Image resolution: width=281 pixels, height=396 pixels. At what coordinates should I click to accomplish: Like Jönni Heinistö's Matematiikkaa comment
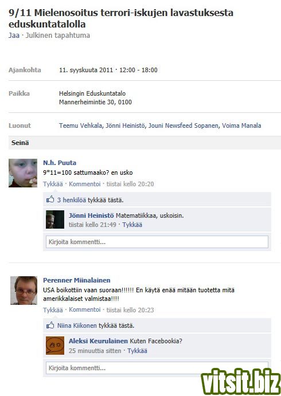pos(132,225)
